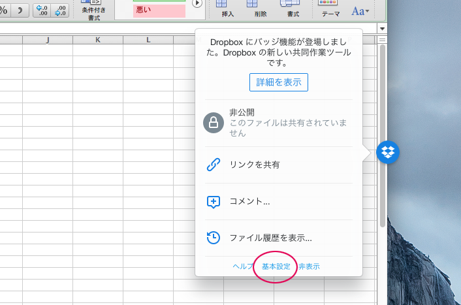This screenshot has height=305, width=461.
Task: Select the 悪い cell style
Action: pos(159,10)
